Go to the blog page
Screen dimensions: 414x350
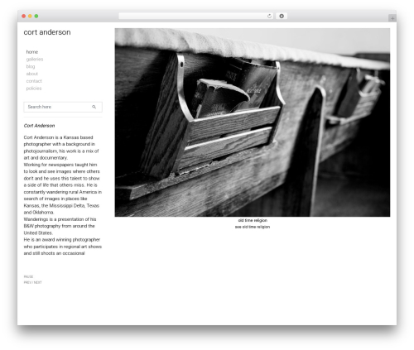click(x=31, y=66)
